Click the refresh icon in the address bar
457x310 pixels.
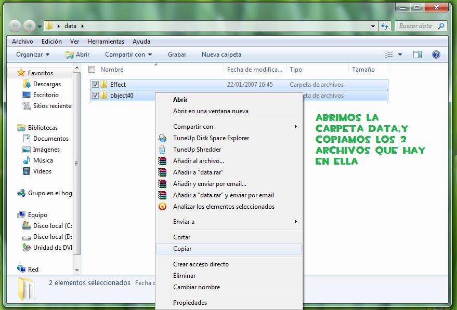point(384,25)
